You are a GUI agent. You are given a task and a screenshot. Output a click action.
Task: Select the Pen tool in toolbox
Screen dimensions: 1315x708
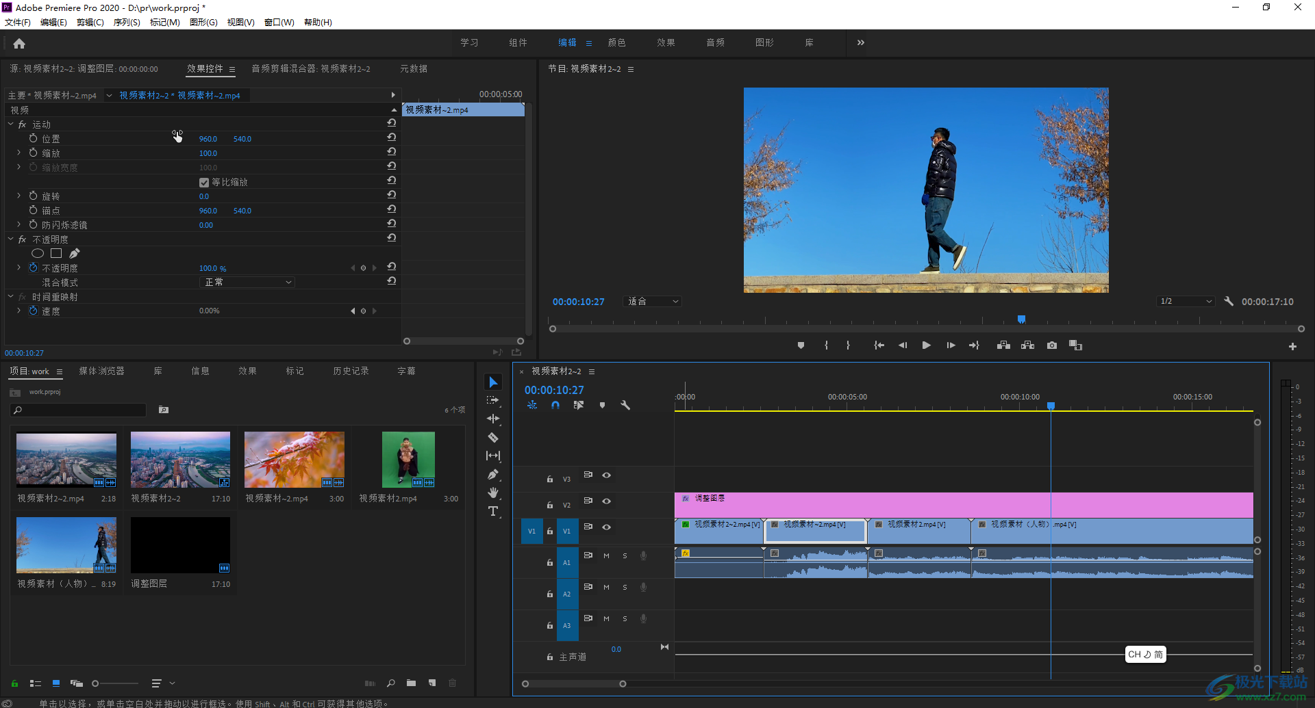[x=493, y=474]
